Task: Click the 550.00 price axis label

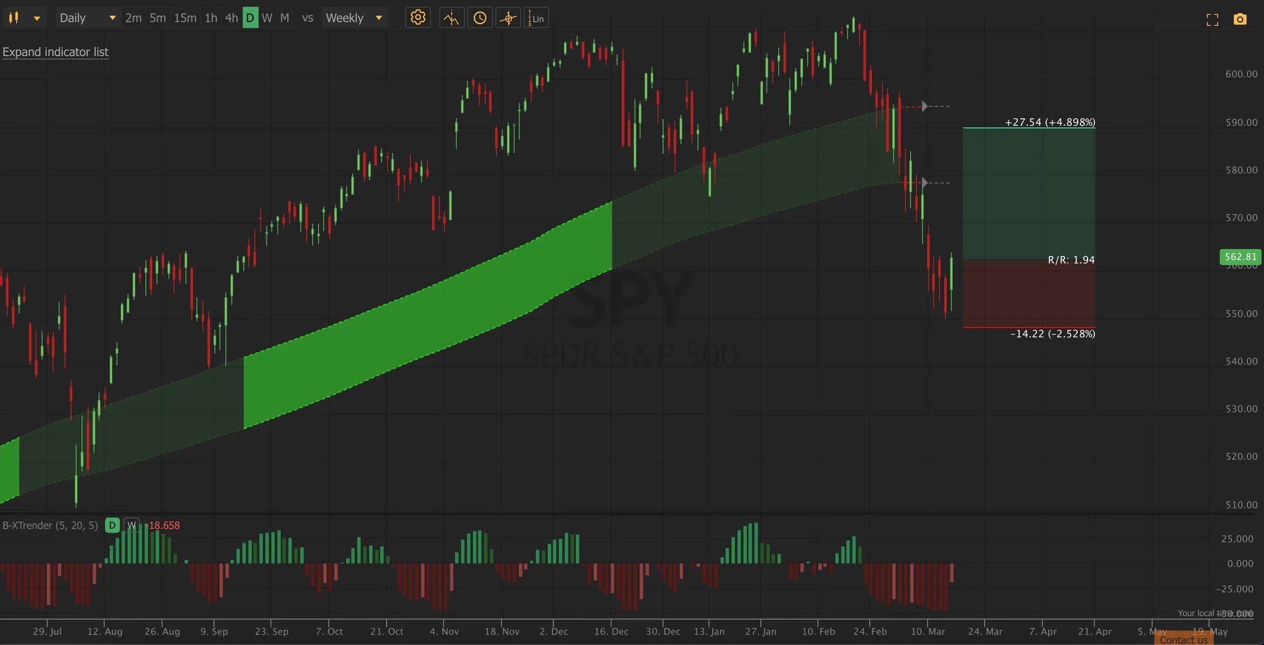Action: click(x=1241, y=313)
